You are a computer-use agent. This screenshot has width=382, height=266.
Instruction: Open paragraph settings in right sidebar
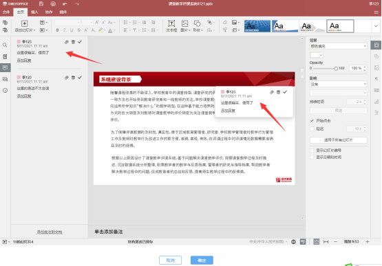[376, 79]
